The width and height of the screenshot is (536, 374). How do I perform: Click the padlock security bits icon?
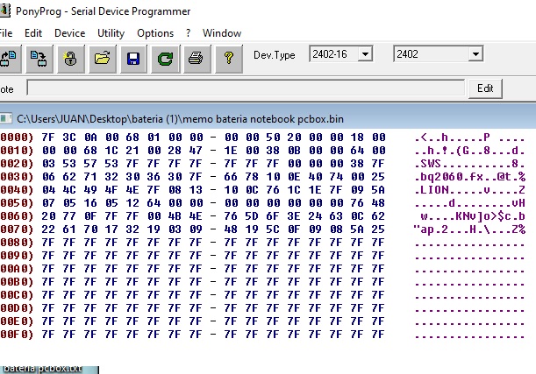pyautogui.click(x=71, y=59)
